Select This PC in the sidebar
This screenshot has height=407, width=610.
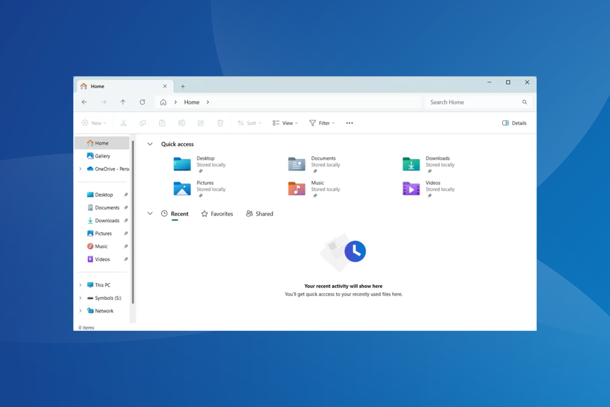point(98,285)
